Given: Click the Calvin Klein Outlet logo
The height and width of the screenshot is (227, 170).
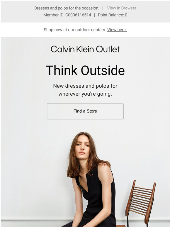Looking at the screenshot, I should point(85,49).
